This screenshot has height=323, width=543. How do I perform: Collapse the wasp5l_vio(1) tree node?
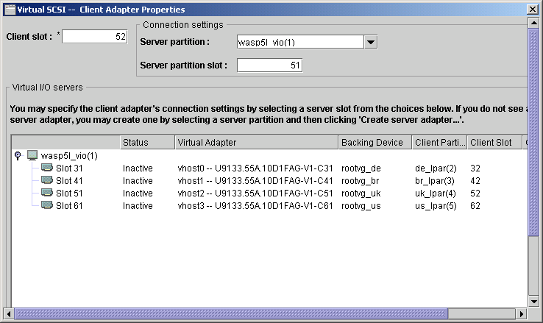(18, 155)
